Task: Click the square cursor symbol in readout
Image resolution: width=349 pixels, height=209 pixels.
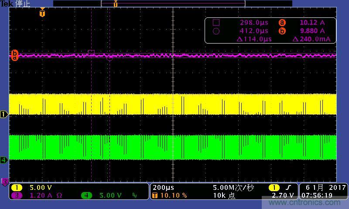Action: click(216, 23)
